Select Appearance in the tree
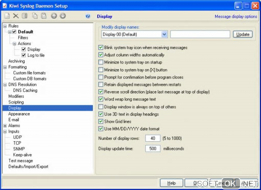Screen dimensions: 261x190 click(19, 114)
